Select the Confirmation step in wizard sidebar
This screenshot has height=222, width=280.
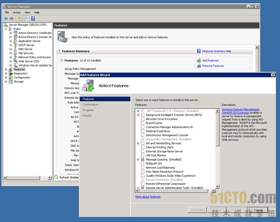click(91, 105)
